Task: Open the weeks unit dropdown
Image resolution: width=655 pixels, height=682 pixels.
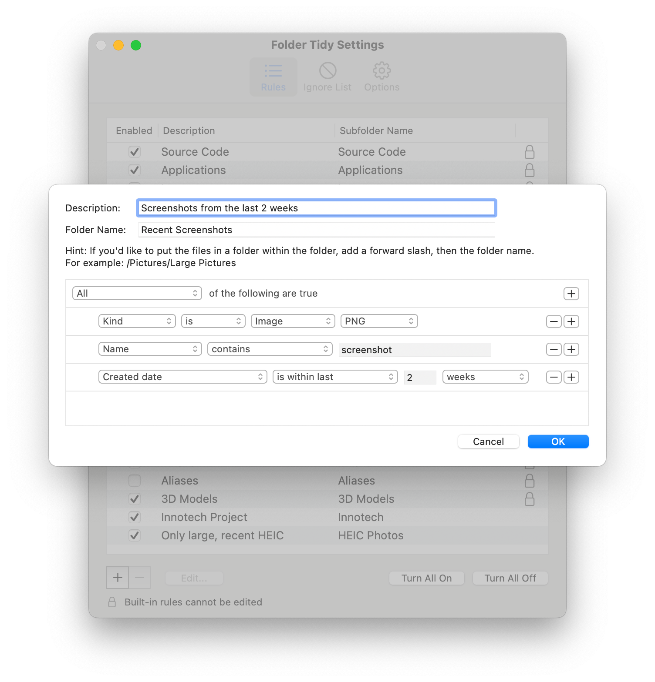Action: click(x=486, y=377)
